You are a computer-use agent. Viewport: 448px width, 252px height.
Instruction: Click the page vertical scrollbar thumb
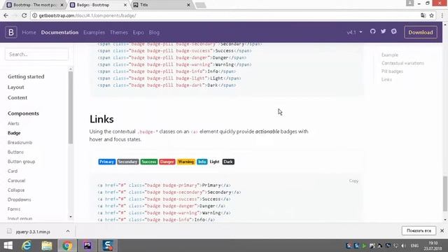[x=445, y=194]
